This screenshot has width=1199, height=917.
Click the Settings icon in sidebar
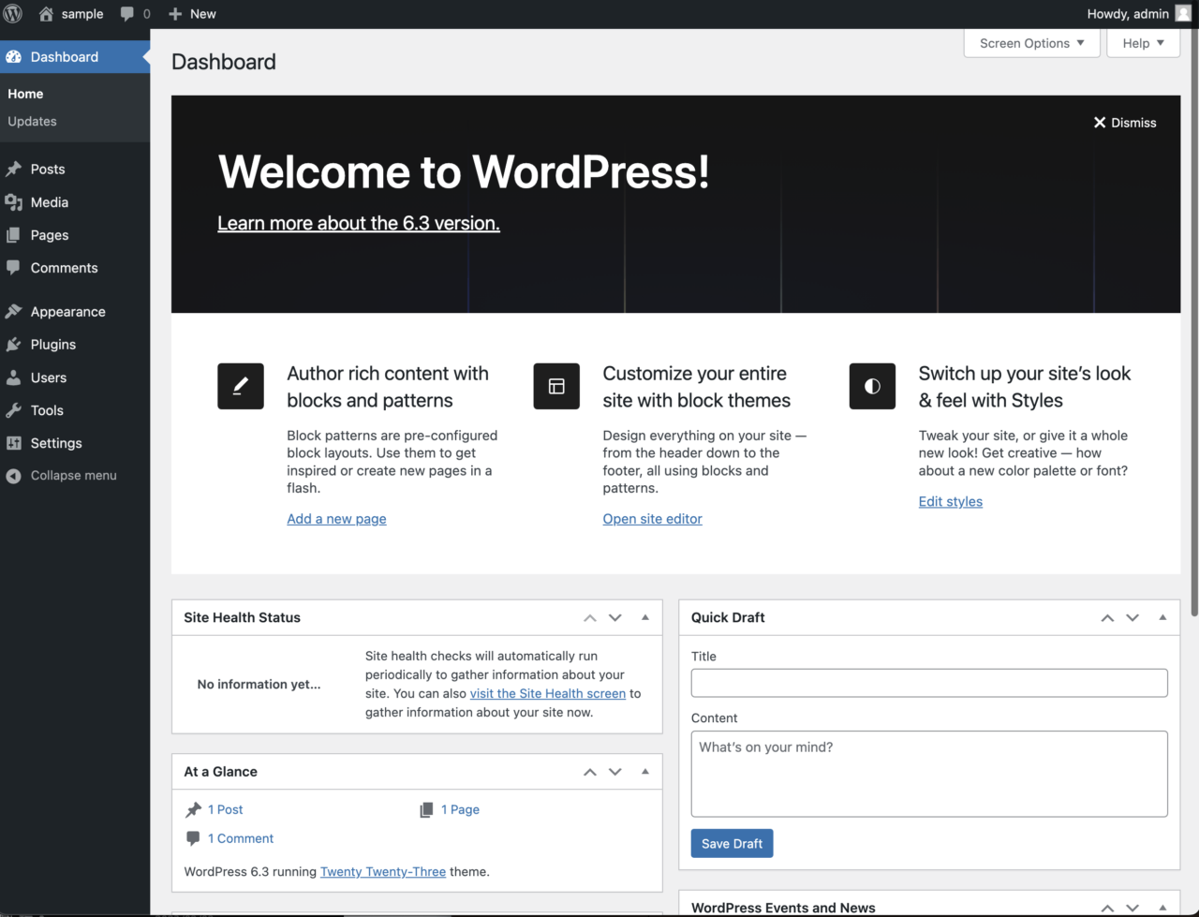point(13,443)
